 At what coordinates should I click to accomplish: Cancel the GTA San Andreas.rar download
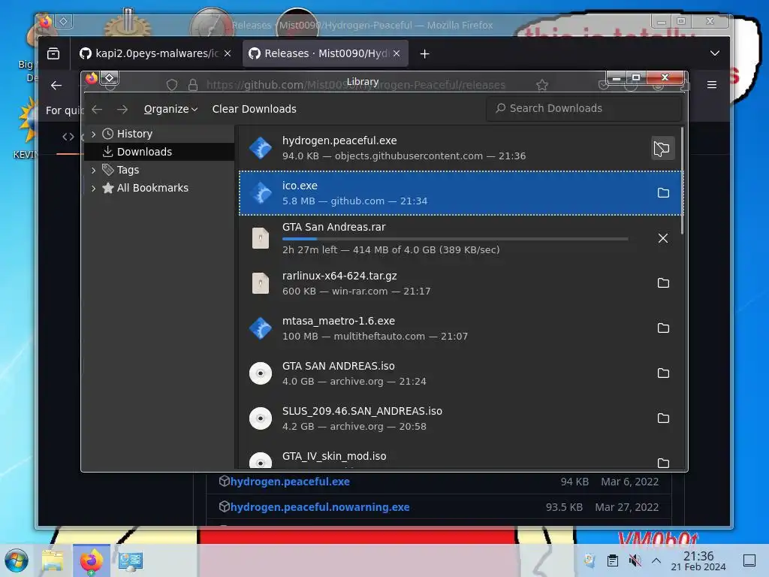coord(663,238)
